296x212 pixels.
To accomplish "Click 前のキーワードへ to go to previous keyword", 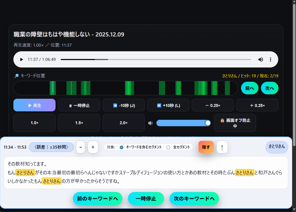I will coord(98,199).
